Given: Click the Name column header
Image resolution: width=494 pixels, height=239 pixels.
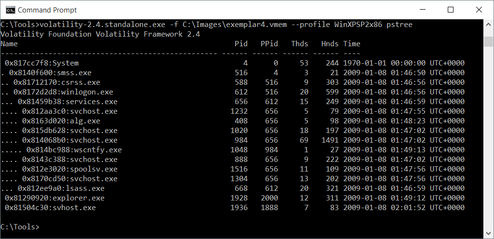Looking at the screenshot, I should click(x=9, y=44).
